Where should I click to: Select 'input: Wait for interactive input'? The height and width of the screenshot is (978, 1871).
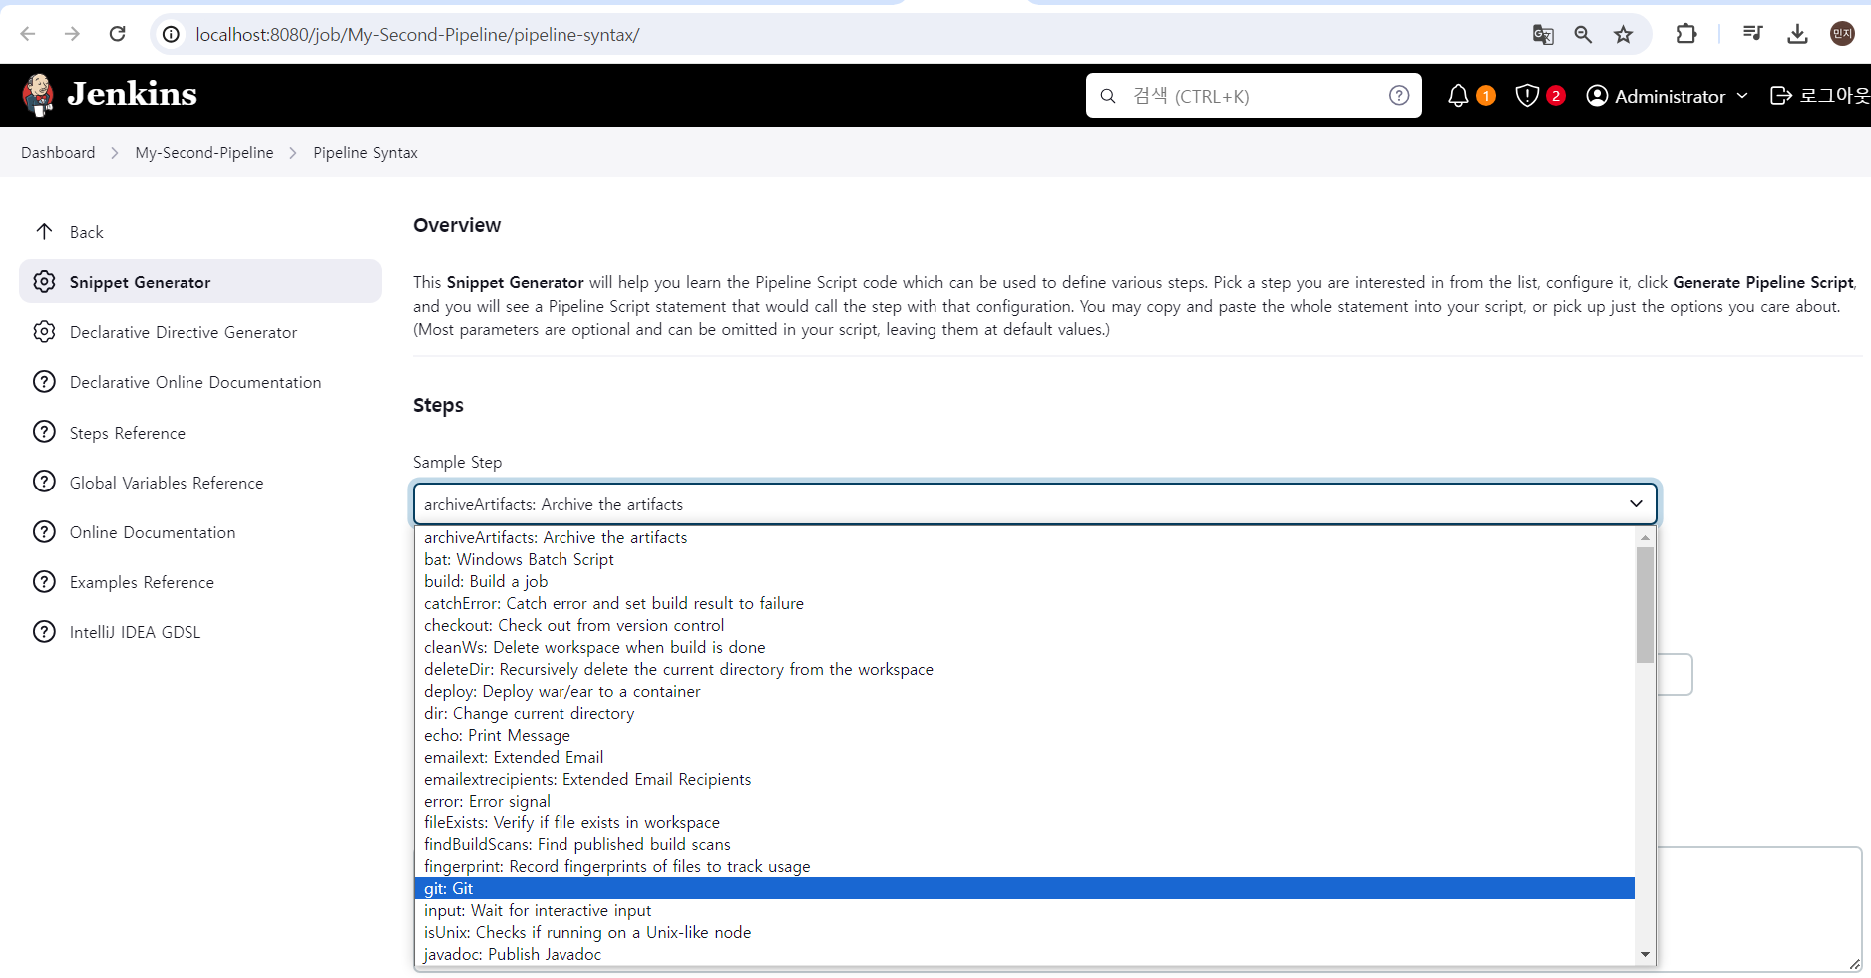click(1024, 910)
